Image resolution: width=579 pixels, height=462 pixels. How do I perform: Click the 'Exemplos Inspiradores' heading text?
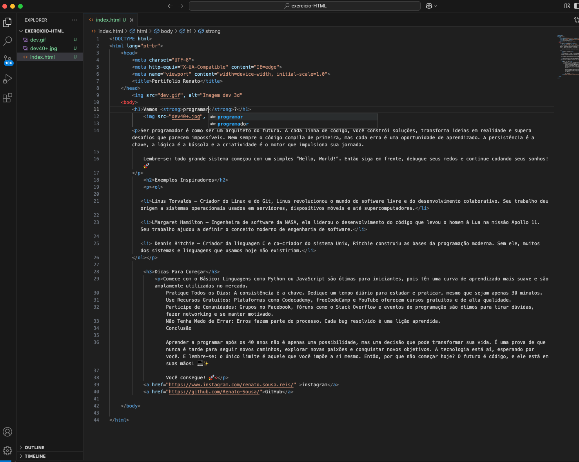click(184, 180)
